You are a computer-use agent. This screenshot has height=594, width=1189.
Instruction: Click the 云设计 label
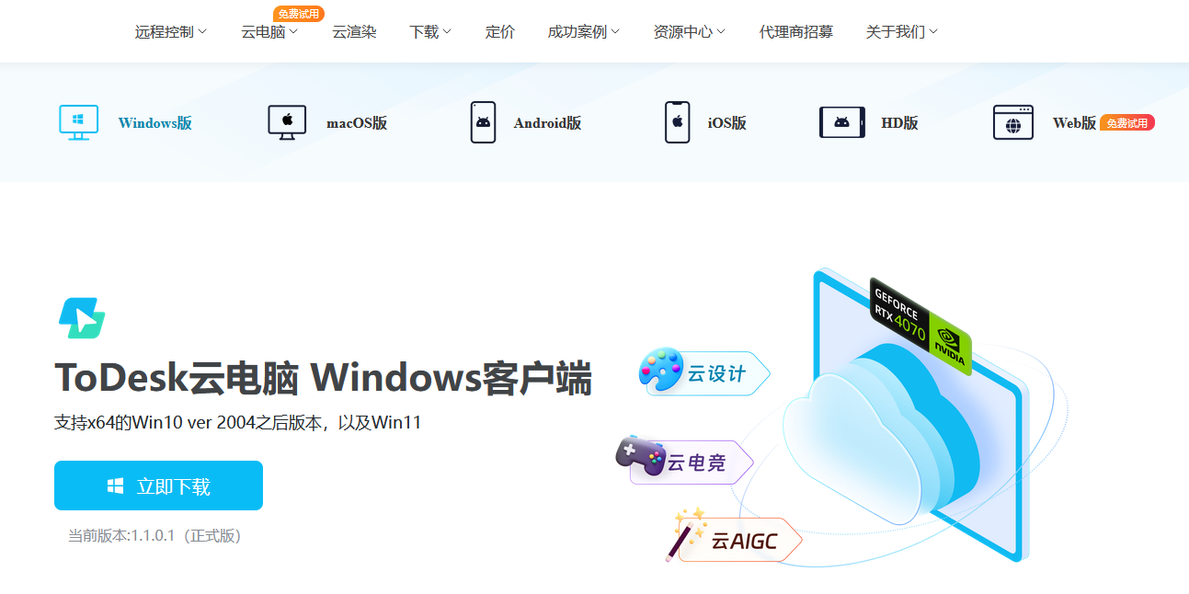[717, 374]
